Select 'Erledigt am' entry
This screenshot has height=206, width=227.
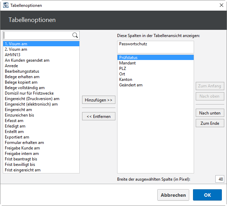point(41,126)
